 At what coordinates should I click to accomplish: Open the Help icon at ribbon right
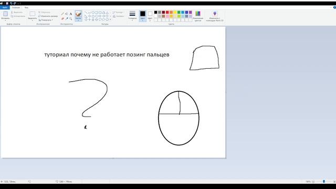point(334,7)
